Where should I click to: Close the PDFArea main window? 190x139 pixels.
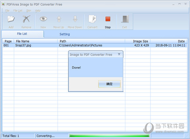pyautogui.click(x=186, y=4)
